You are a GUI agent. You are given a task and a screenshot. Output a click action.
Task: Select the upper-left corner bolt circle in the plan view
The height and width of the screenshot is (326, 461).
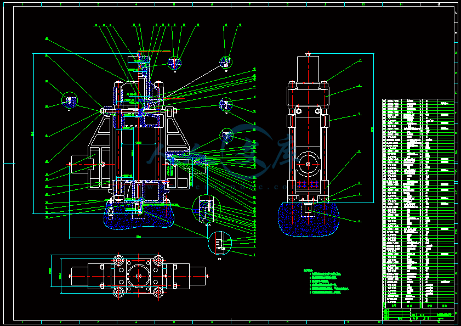tap(119, 260)
